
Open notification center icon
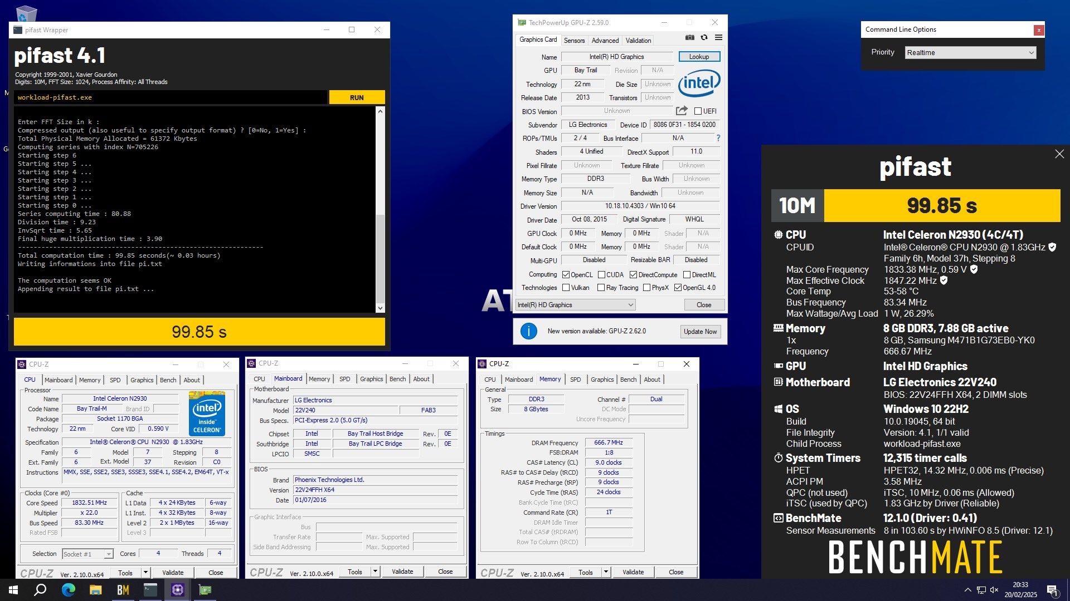point(1053,590)
